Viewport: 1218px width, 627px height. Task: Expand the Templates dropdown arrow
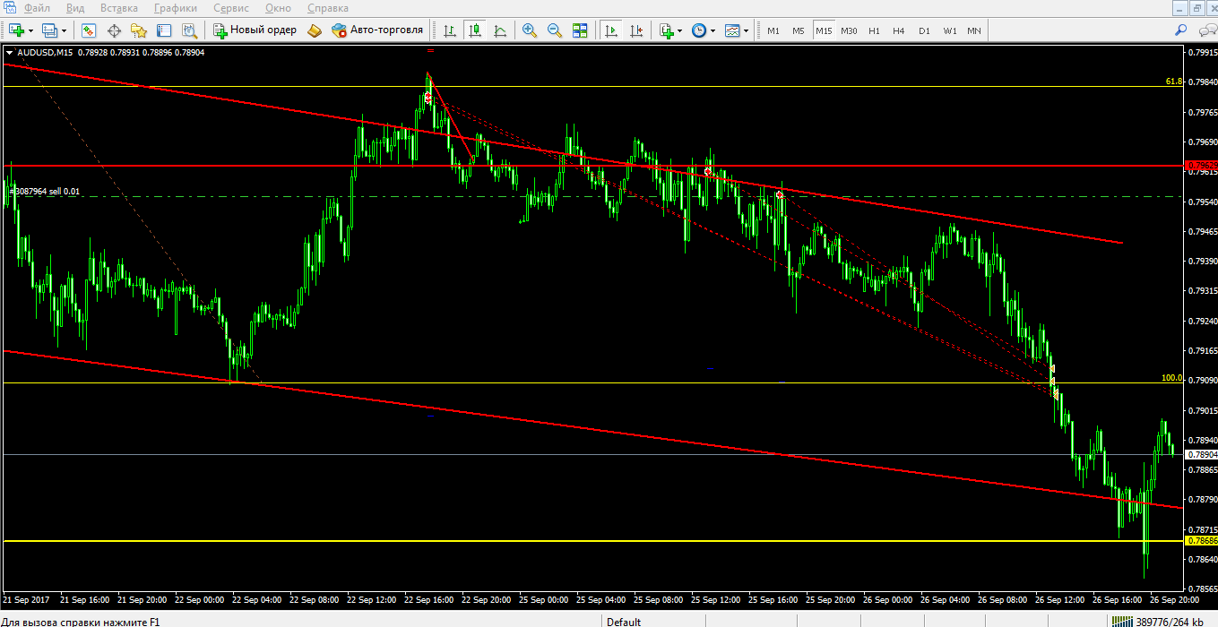747,30
